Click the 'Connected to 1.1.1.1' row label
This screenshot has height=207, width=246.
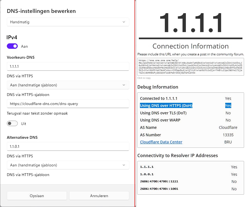click(159, 98)
